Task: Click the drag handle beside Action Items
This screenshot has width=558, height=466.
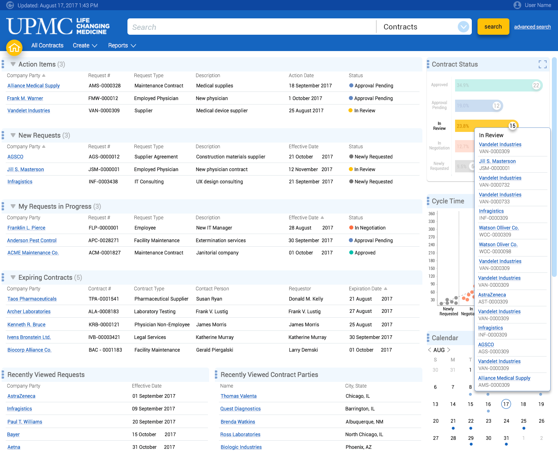Action: click(2, 64)
